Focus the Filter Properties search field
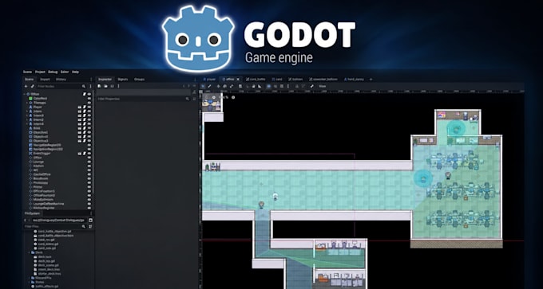Image resolution: width=543 pixels, height=289 pixels. coord(144,99)
